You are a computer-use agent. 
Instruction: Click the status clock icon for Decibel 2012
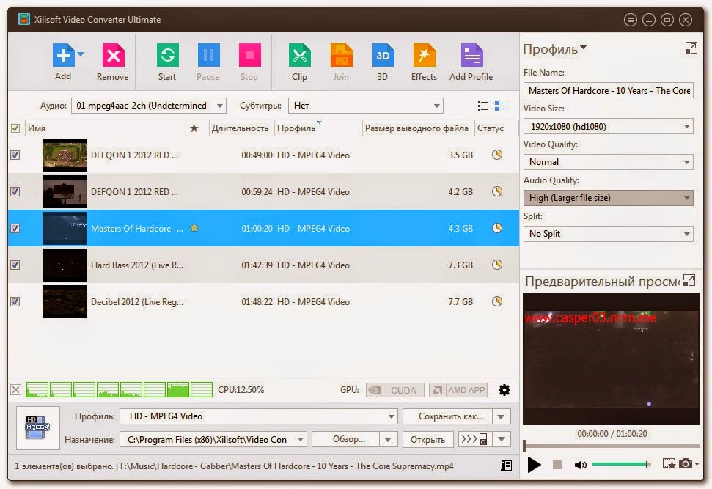497,301
